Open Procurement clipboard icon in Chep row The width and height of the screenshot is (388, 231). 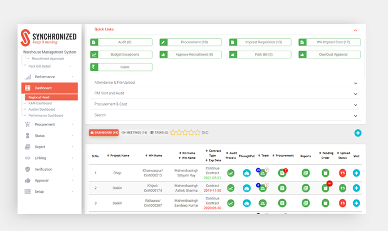click(x=282, y=173)
